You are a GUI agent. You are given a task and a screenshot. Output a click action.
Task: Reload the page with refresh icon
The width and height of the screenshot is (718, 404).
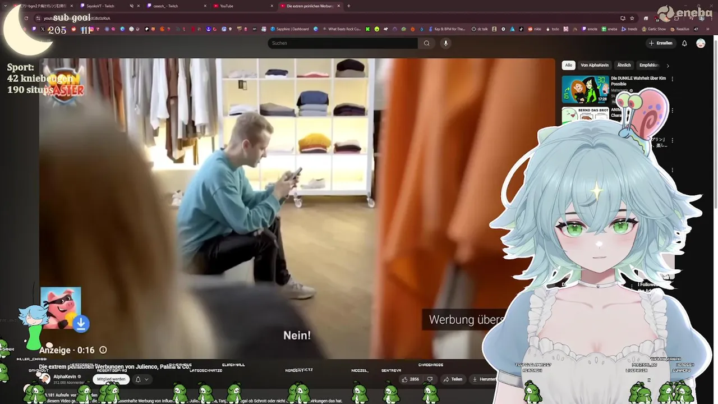pos(26,18)
